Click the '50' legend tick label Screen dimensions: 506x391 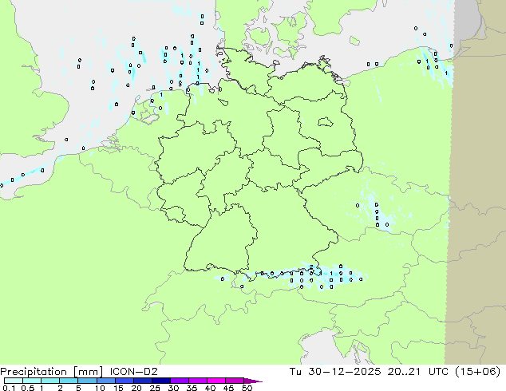(x=247, y=388)
